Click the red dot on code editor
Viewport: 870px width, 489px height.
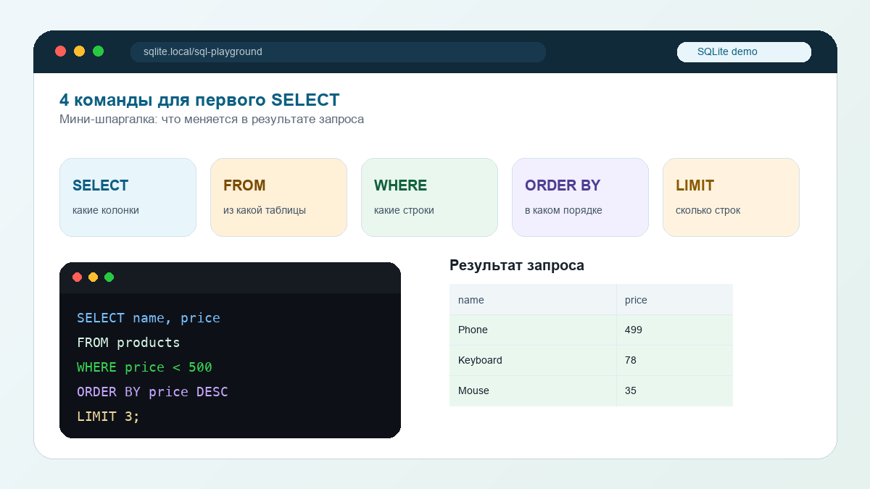pyautogui.click(x=78, y=277)
